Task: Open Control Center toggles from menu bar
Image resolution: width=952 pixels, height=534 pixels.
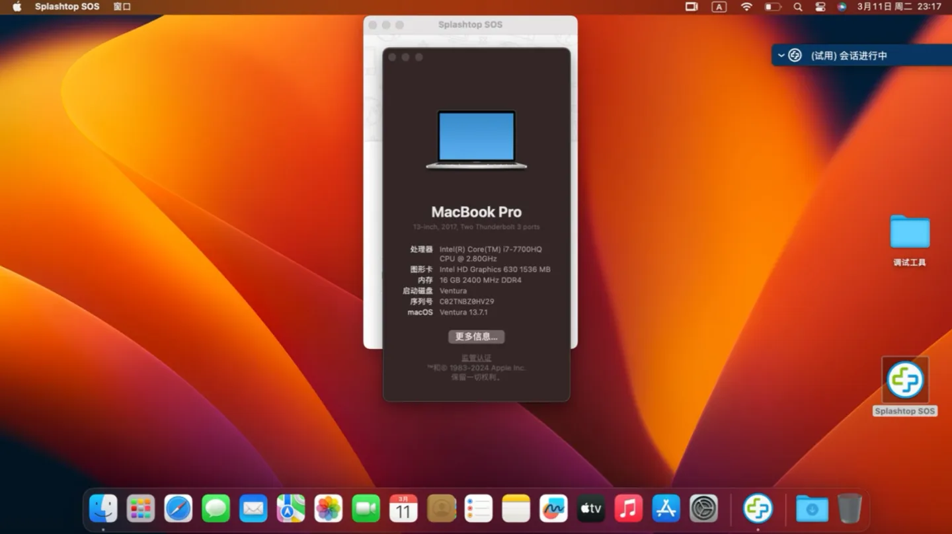Action: 820,7
